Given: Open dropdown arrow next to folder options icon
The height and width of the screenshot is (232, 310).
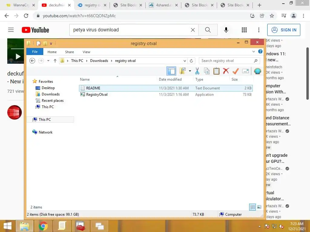Looking at the screenshot, I should 190,71.
